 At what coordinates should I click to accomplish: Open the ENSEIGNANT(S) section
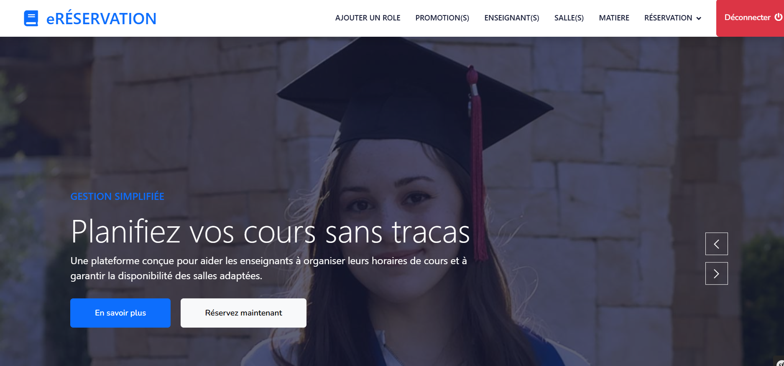pos(511,18)
